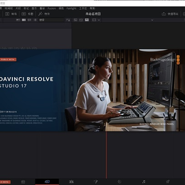Open the 转场 transitions panel
The image size is (185, 185).
[x=11, y=14]
